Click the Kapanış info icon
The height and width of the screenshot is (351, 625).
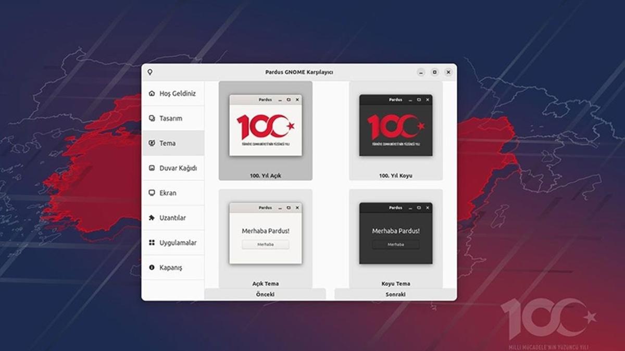pos(152,267)
